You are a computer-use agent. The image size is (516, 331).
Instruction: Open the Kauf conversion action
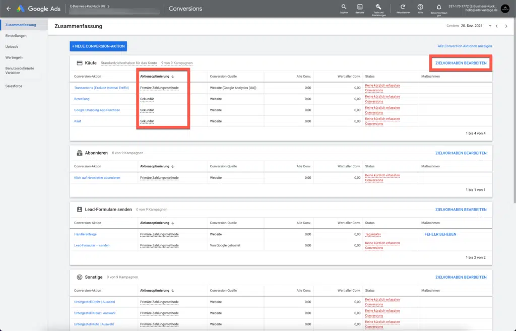[77, 121]
